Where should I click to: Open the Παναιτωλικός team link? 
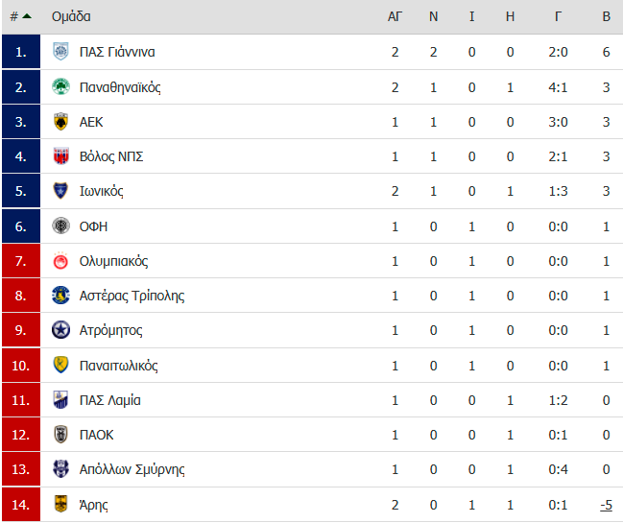118,366
